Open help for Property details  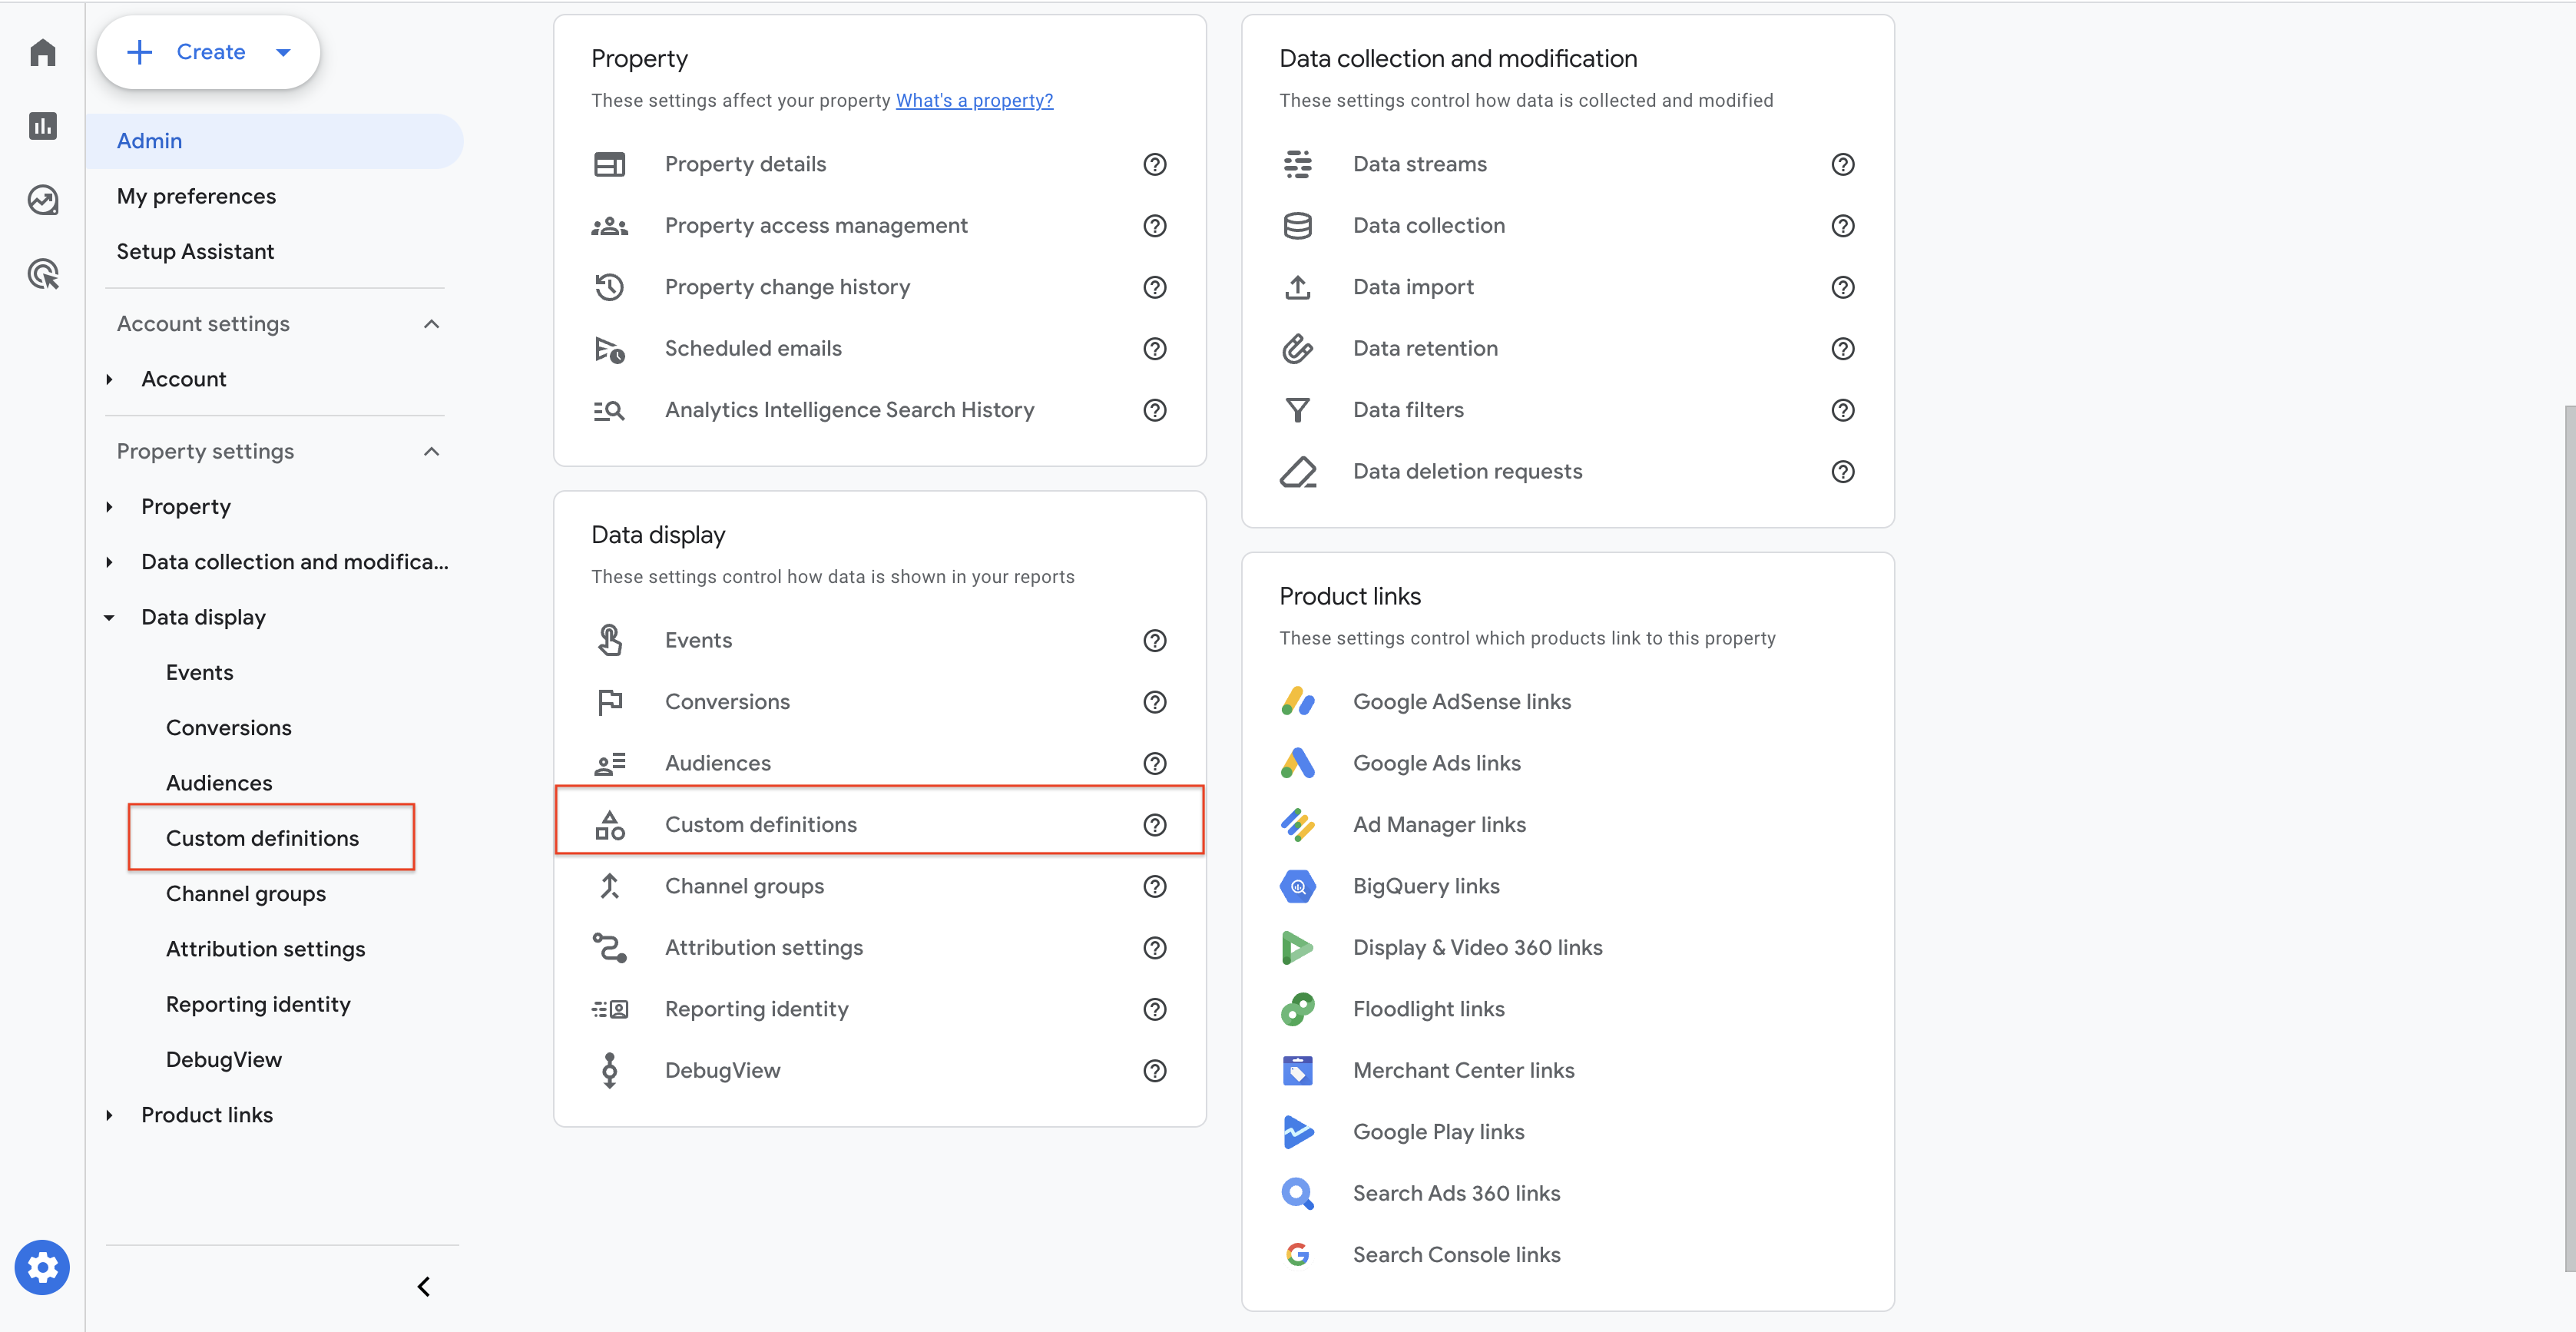(1154, 164)
